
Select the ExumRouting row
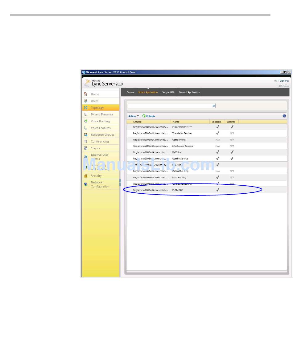[x=207, y=178]
